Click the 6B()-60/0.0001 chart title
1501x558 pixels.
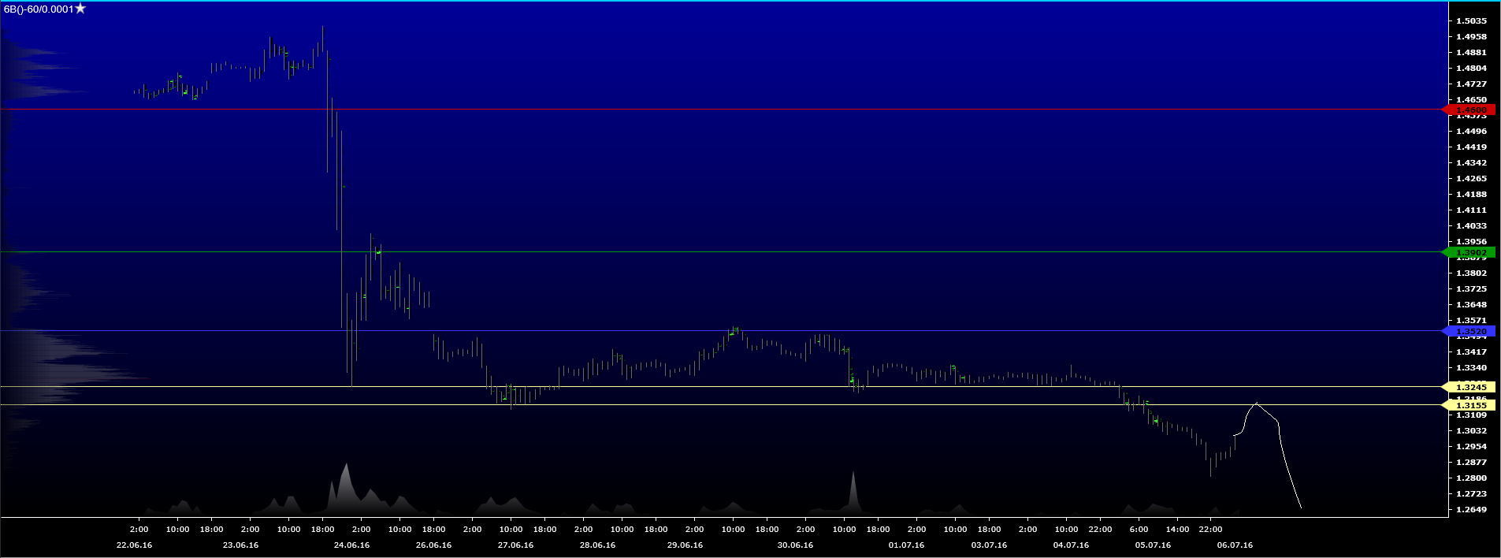click(38, 9)
